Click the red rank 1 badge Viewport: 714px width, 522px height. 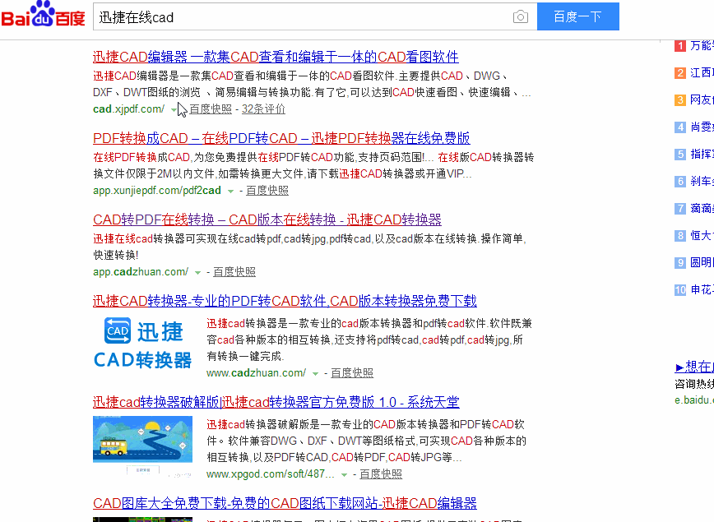pos(680,46)
